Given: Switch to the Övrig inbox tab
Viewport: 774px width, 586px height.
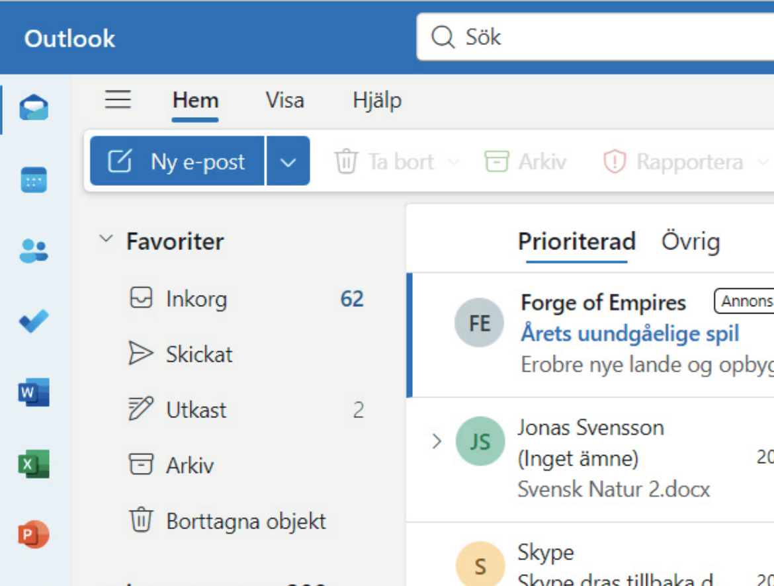Looking at the screenshot, I should 690,242.
